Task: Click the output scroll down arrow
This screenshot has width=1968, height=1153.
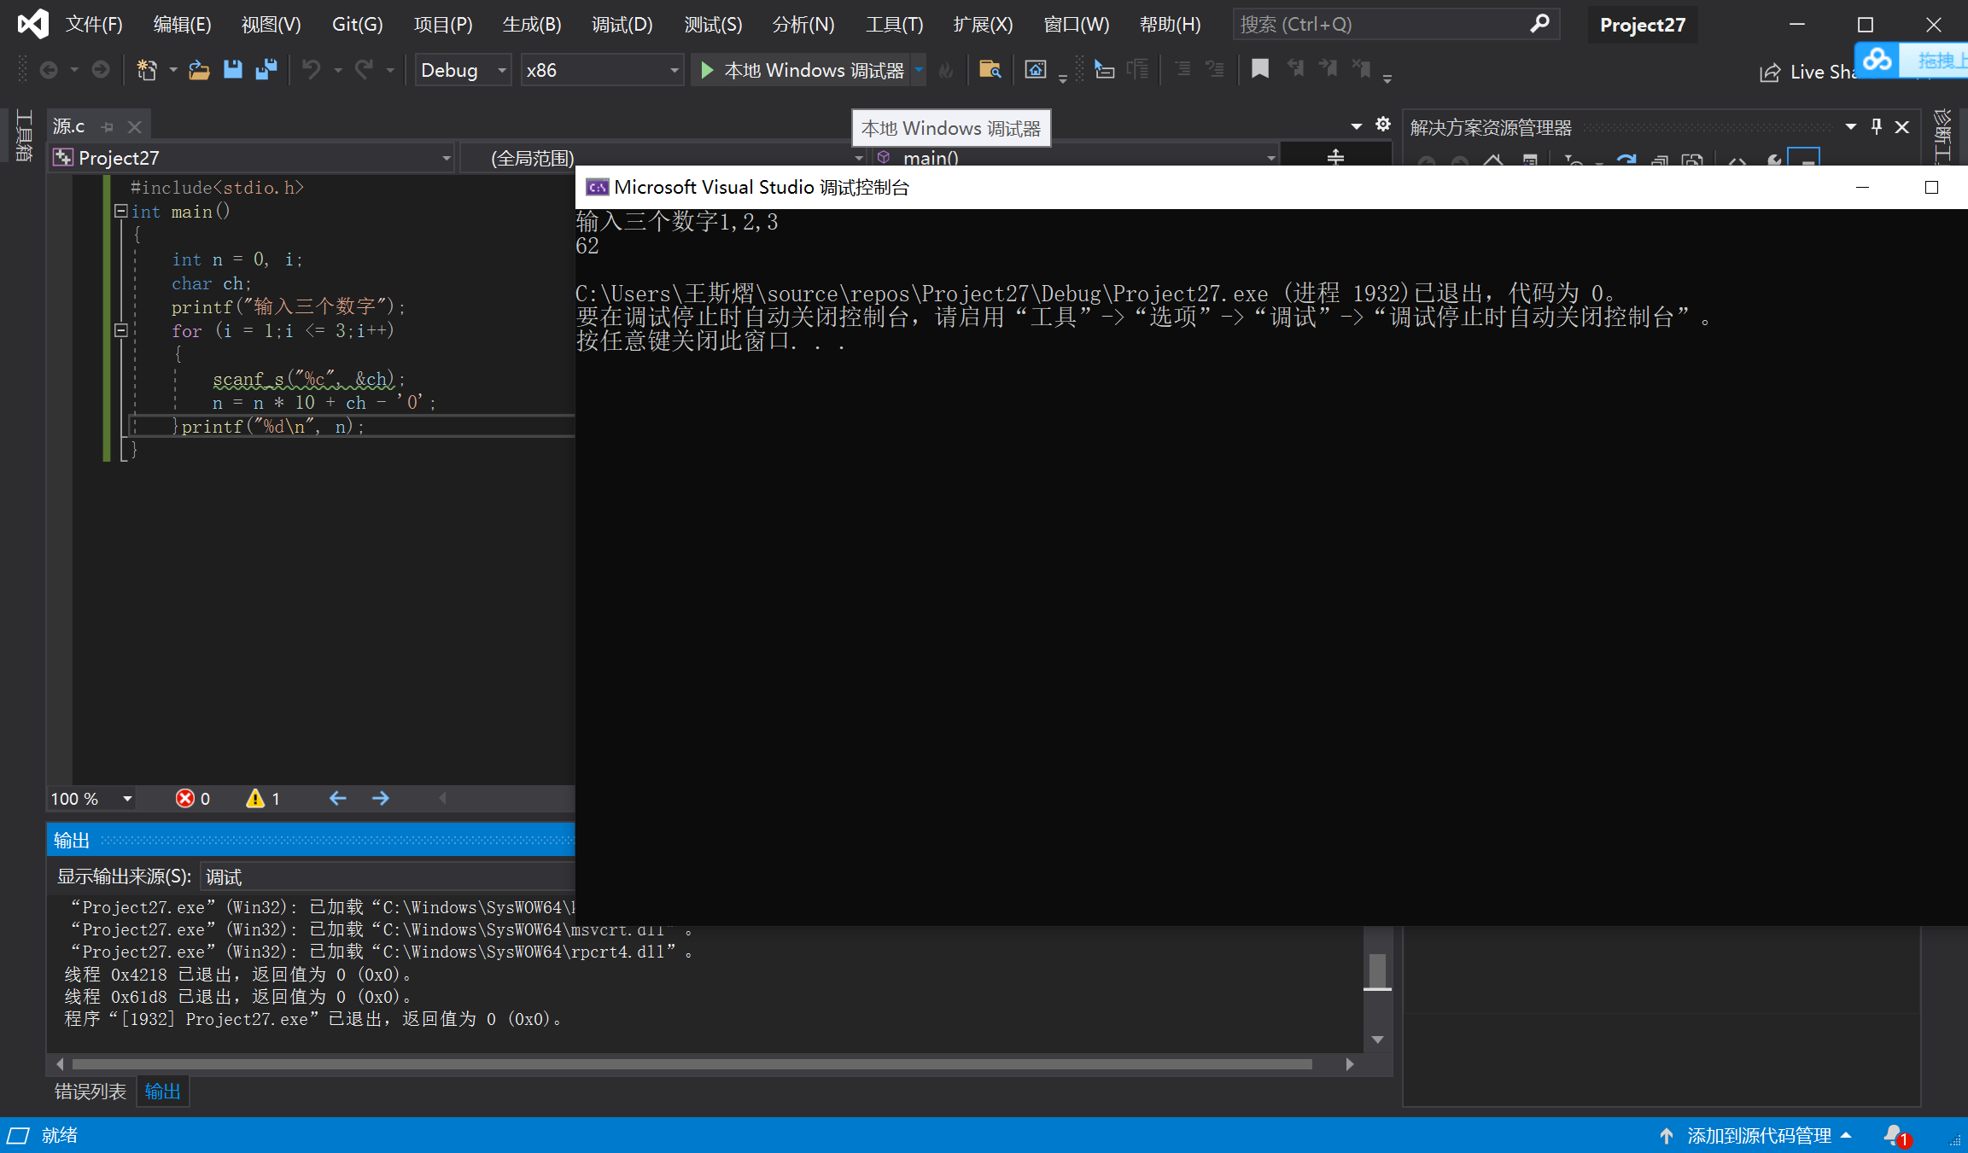Action: click(1377, 1039)
